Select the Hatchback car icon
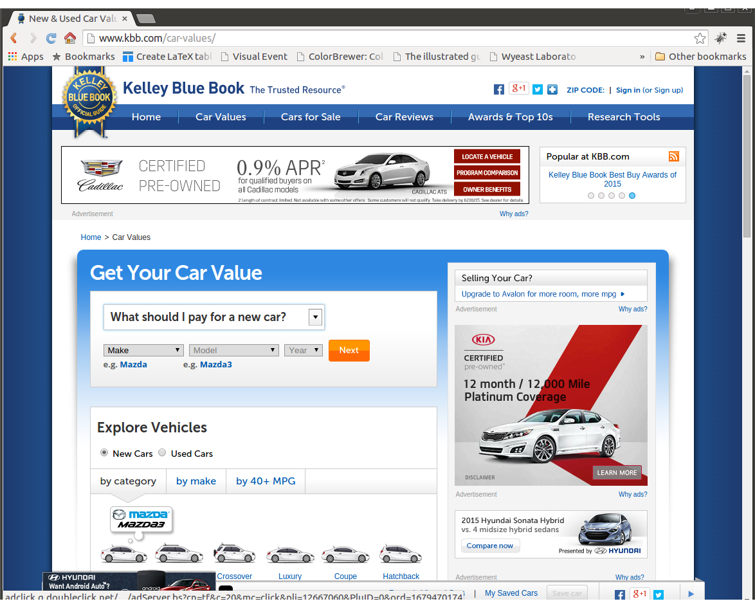The height and width of the screenshot is (608, 755). (x=401, y=554)
